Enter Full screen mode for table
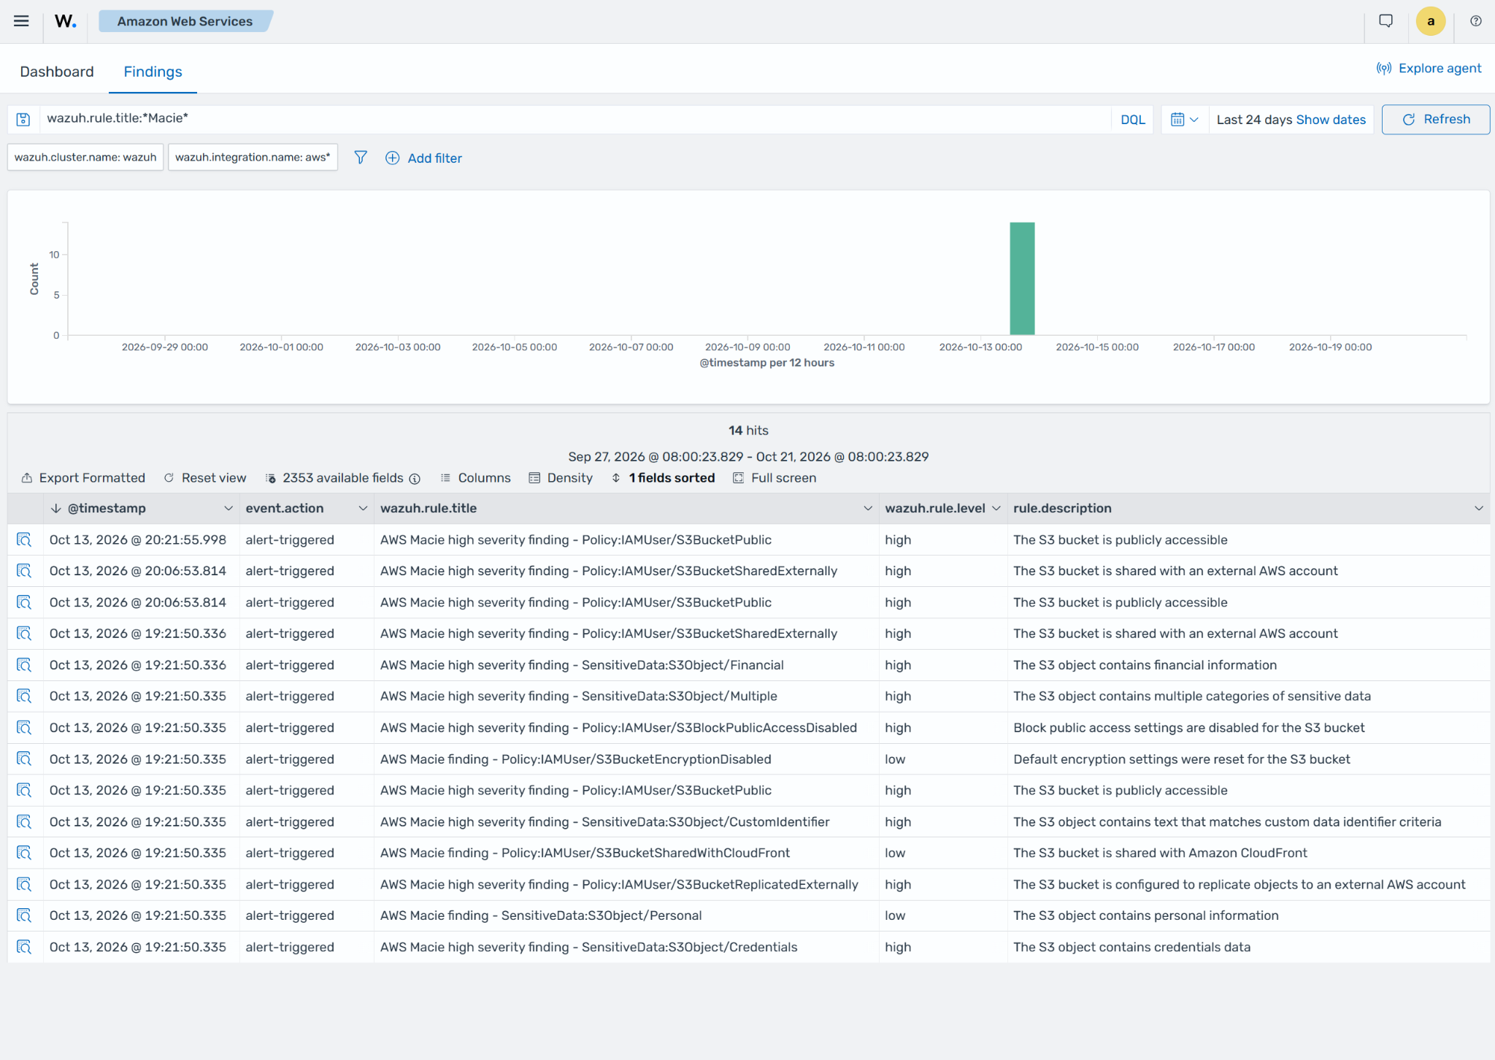Screen dimensions: 1495x1060 pos(775,478)
